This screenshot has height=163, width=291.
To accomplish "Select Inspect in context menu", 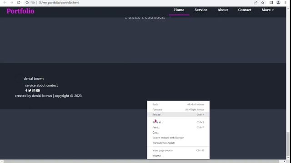I will (178, 156).
